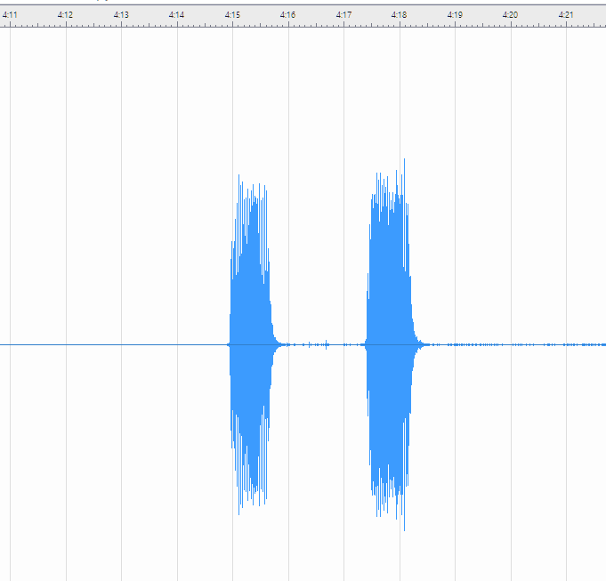Click the 4:21 mark on time ruler
This screenshot has height=581, width=606.
coord(566,15)
